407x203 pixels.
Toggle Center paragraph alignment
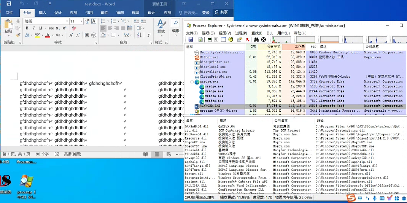click(110, 28)
